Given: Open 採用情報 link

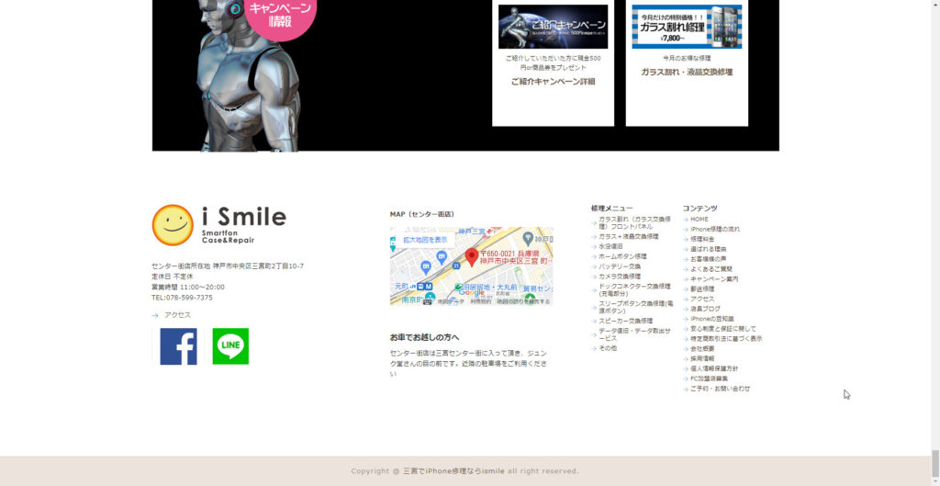Looking at the screenshot, I should pyautogui.click(x=702, y=359).
